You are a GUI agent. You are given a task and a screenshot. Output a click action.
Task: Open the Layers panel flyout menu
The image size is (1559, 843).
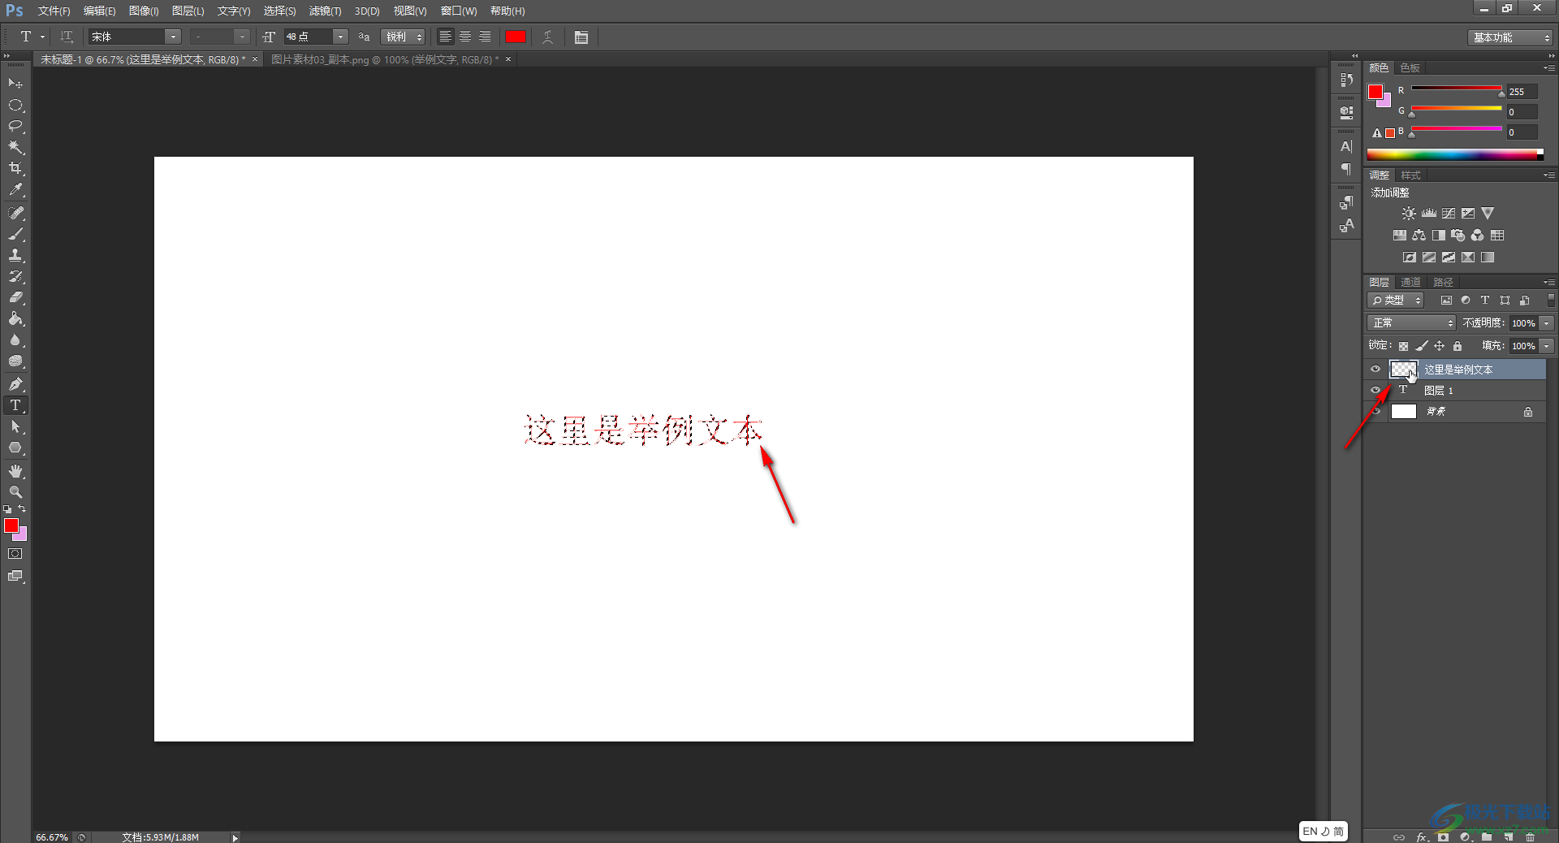point(1549,283)
